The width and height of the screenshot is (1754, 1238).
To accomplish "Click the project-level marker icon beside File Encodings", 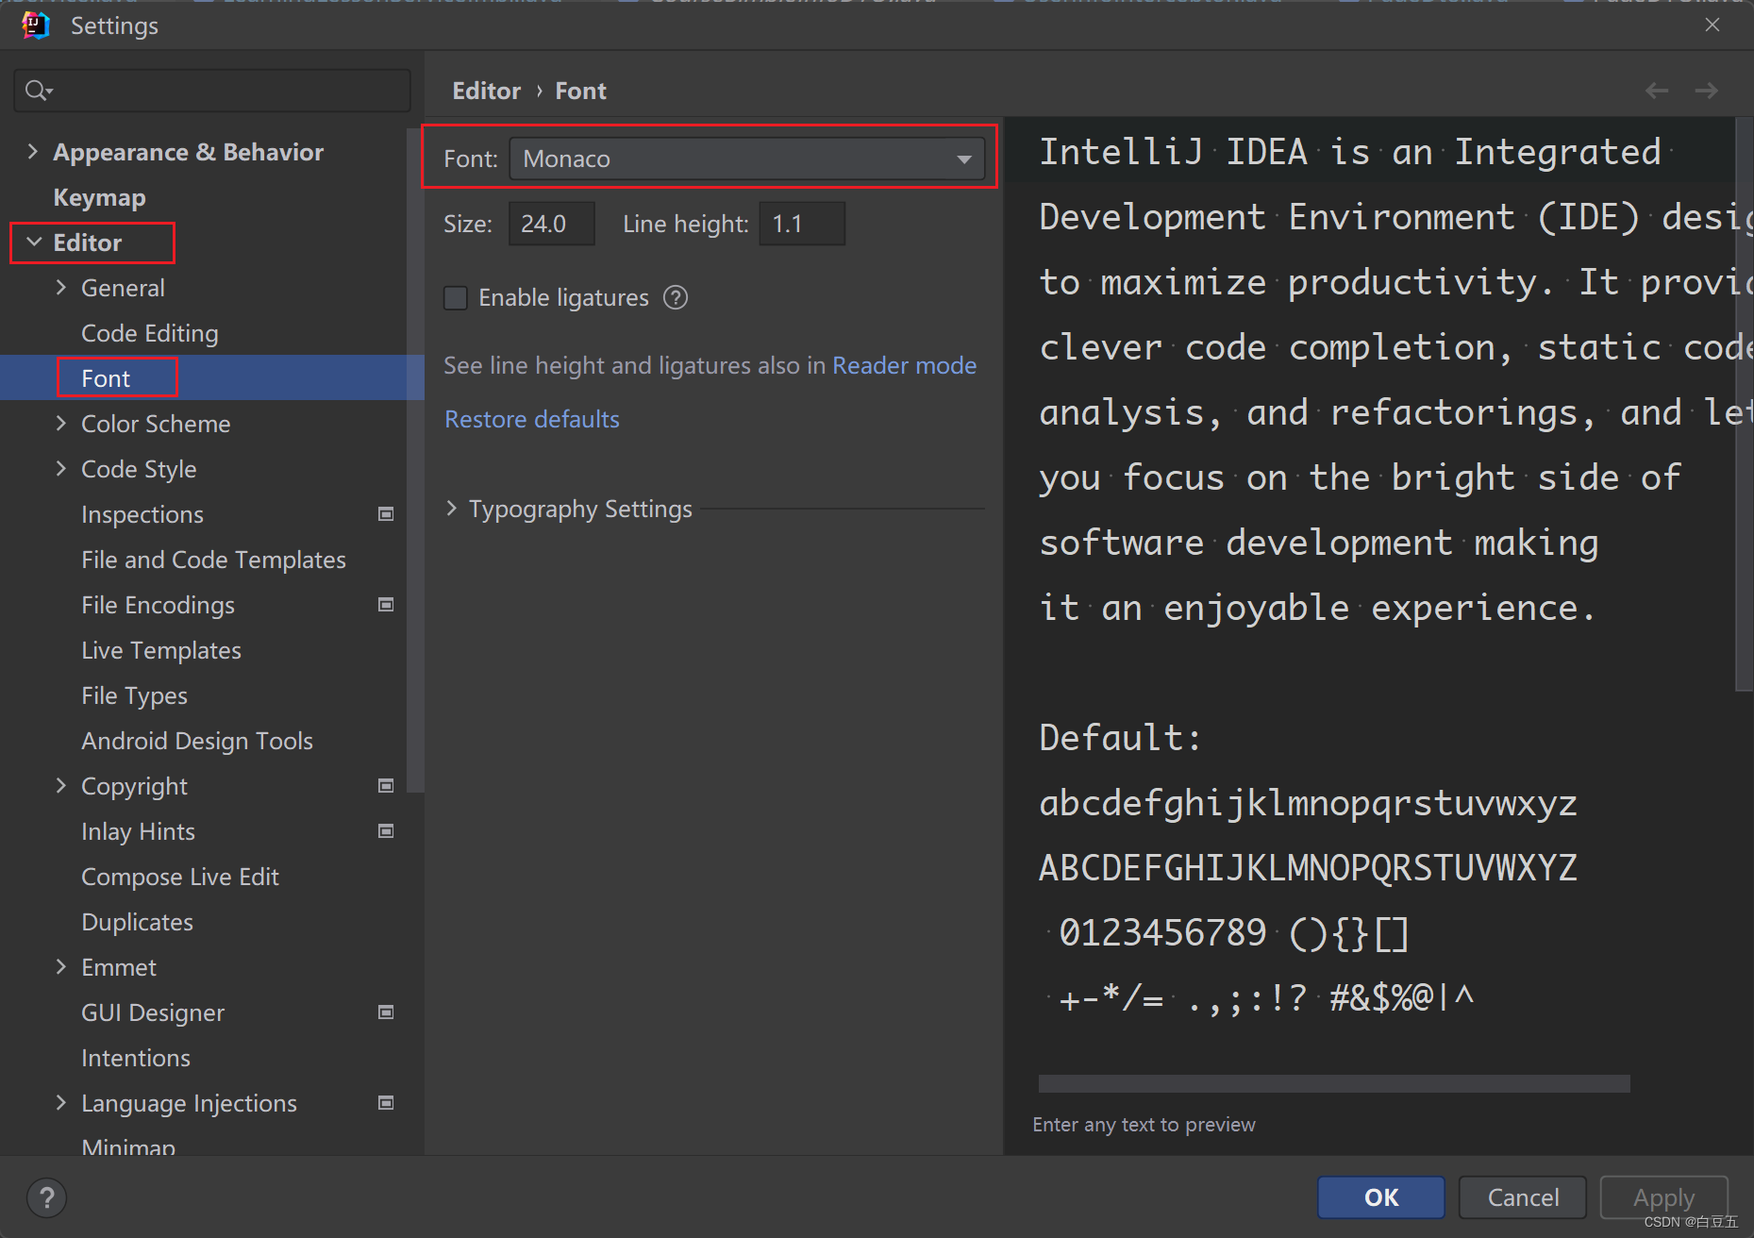I will (386, 605).
